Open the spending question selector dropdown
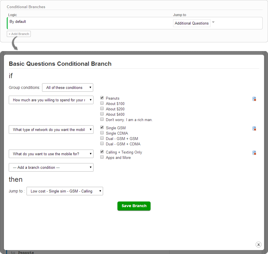Screen dimensions: 268x254 click(51, 100)
